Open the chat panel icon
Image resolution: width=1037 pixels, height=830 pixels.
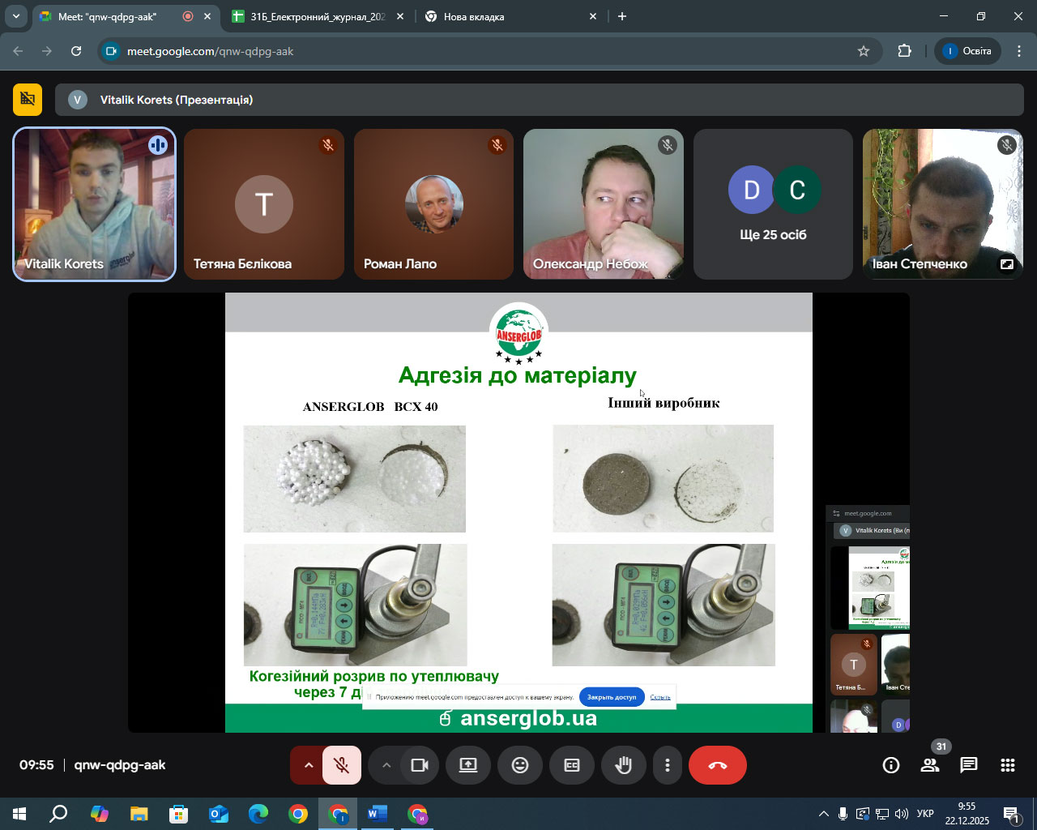coord(968,765)
